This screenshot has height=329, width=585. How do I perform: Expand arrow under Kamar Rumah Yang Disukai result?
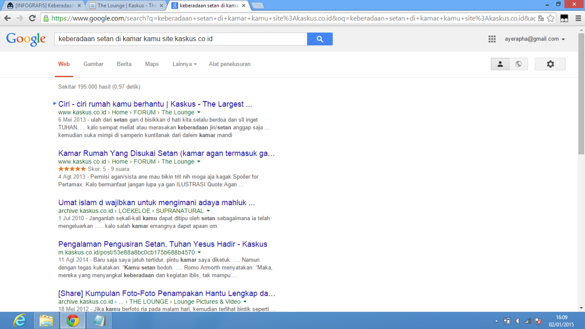(x=199, y=162)
